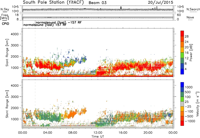Click 'Slant Range [km]' label of velocity panel
This screenshot has height=138, width=200.
tap(7, 104)
